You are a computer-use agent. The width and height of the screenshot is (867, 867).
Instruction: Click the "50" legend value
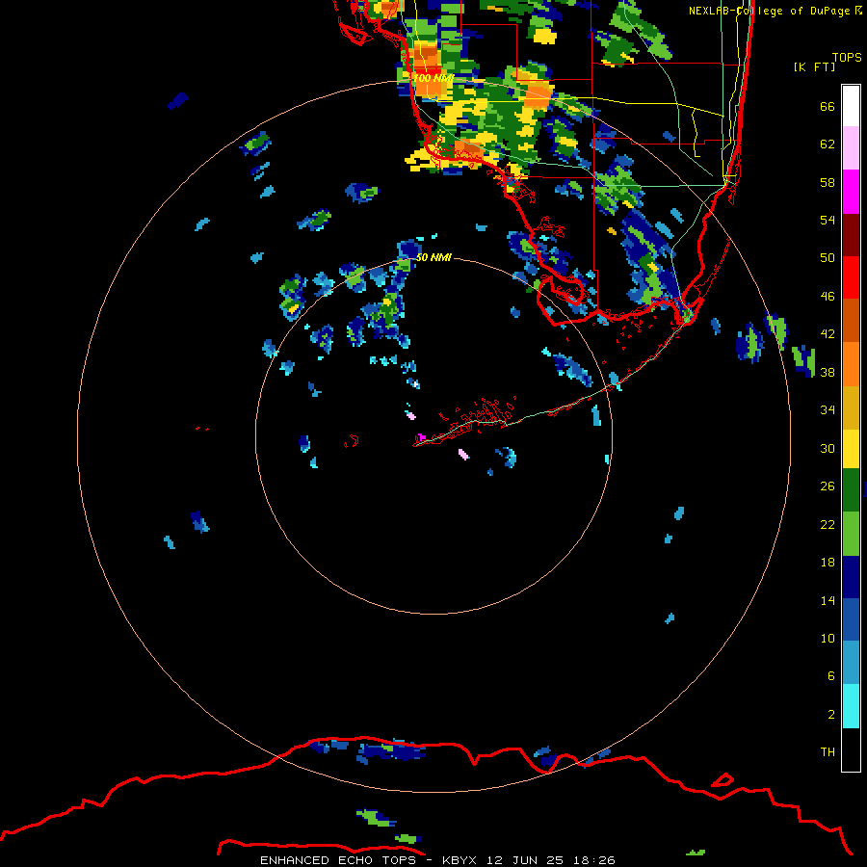(x=828, y=258)
